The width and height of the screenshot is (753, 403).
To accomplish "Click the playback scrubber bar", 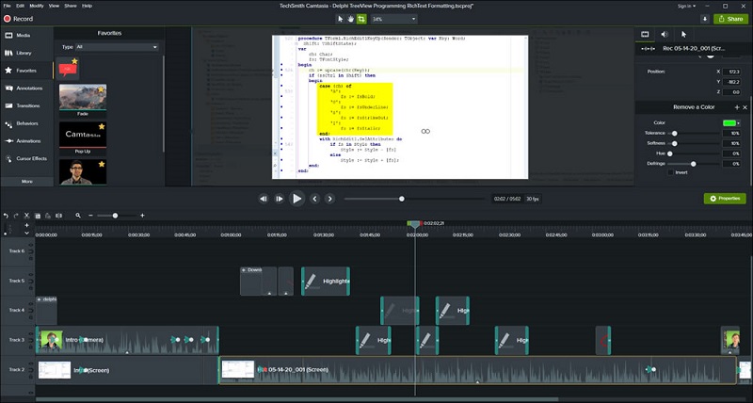I will coord(414,199).
